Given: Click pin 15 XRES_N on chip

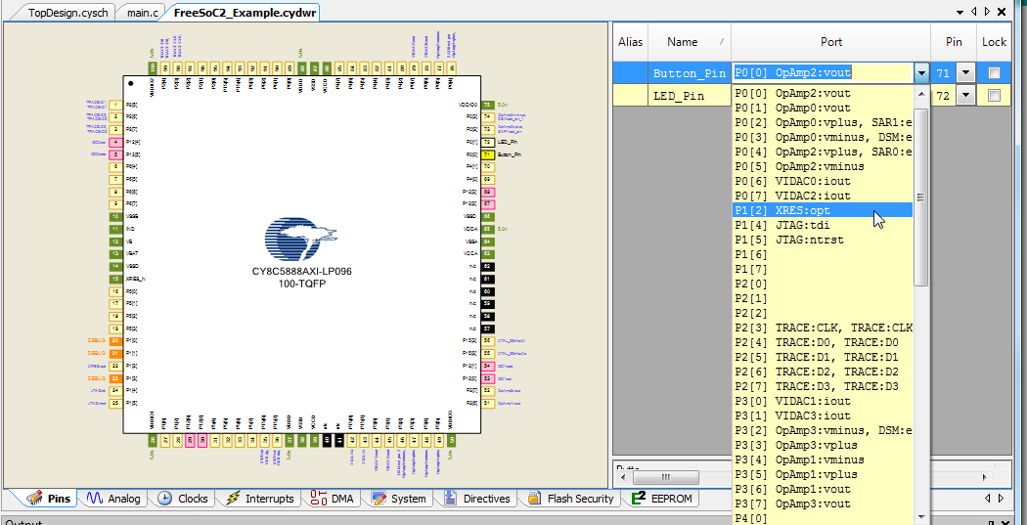Looking at the screenshot, I should click(x=115, y=279).
